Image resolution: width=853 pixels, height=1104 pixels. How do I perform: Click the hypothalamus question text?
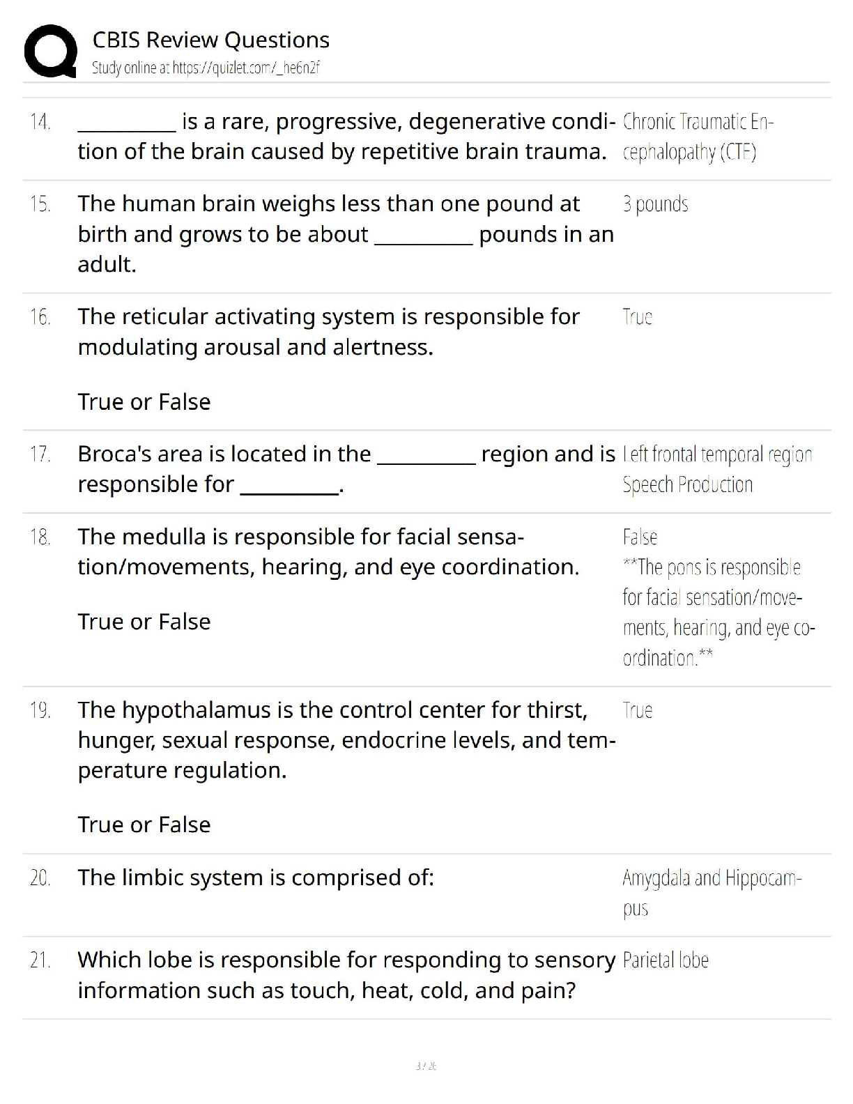tap(346, 740)
